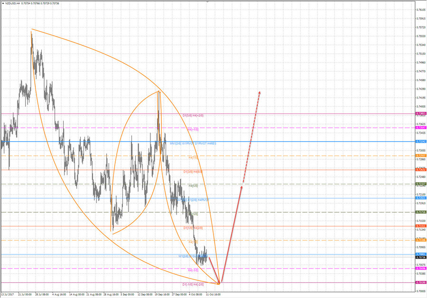Click the H4[-1/8] line label
427x298 pixels.
(193, 270)
